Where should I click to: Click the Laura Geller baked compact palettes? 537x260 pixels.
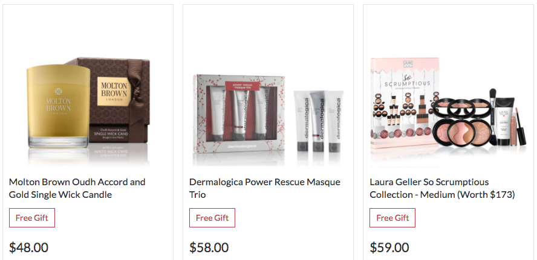coord(461,122)
